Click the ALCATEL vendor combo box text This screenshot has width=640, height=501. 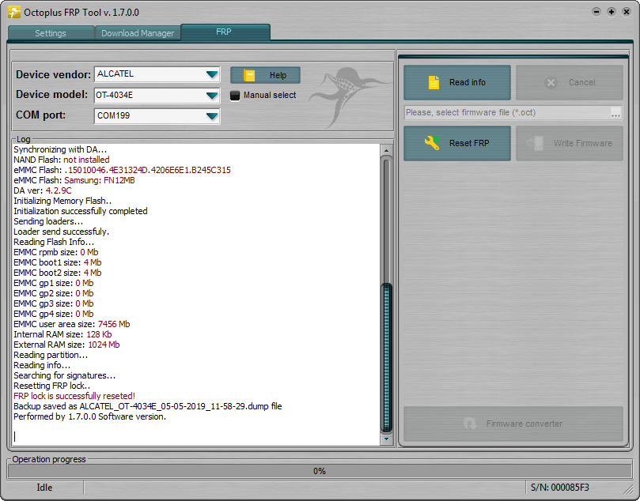116,73
